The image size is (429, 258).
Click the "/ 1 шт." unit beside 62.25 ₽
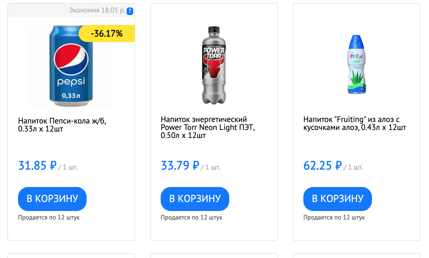coord(353,167)
